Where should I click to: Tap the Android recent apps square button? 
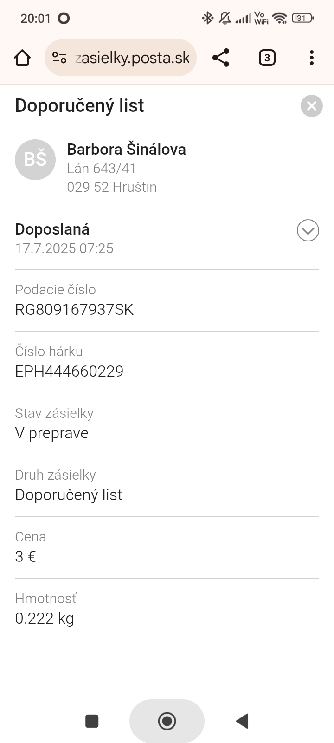point(92,721)
